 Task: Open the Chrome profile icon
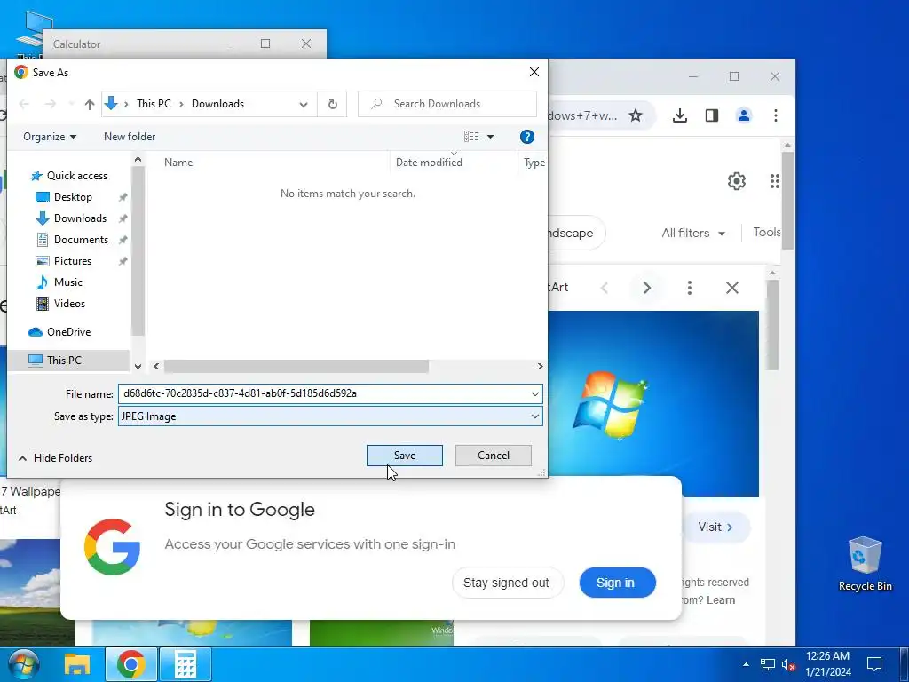click(x=744, y=115)
